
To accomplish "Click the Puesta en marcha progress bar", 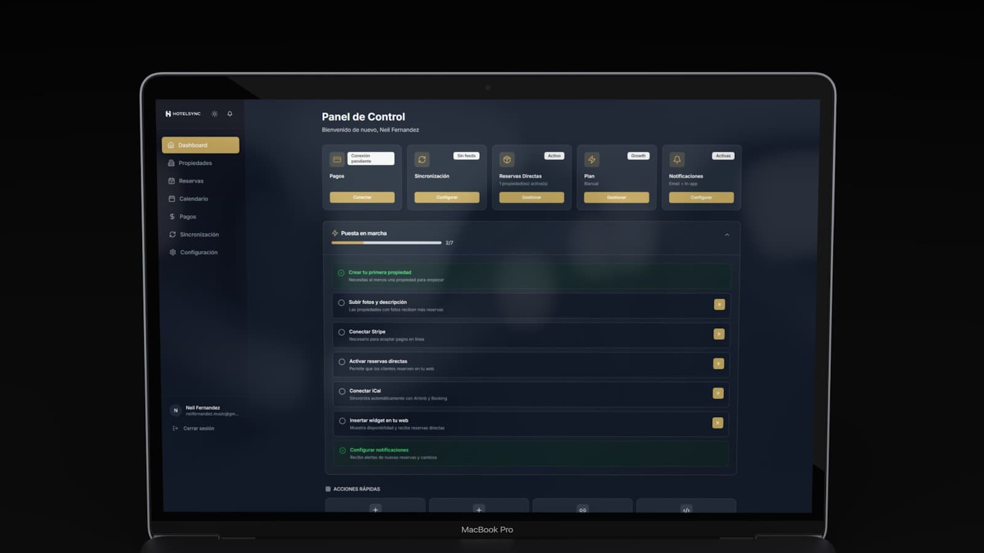I will [386, 243].
